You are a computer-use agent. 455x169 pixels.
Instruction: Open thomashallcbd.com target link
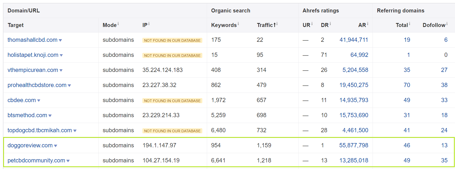coord(32,40)
